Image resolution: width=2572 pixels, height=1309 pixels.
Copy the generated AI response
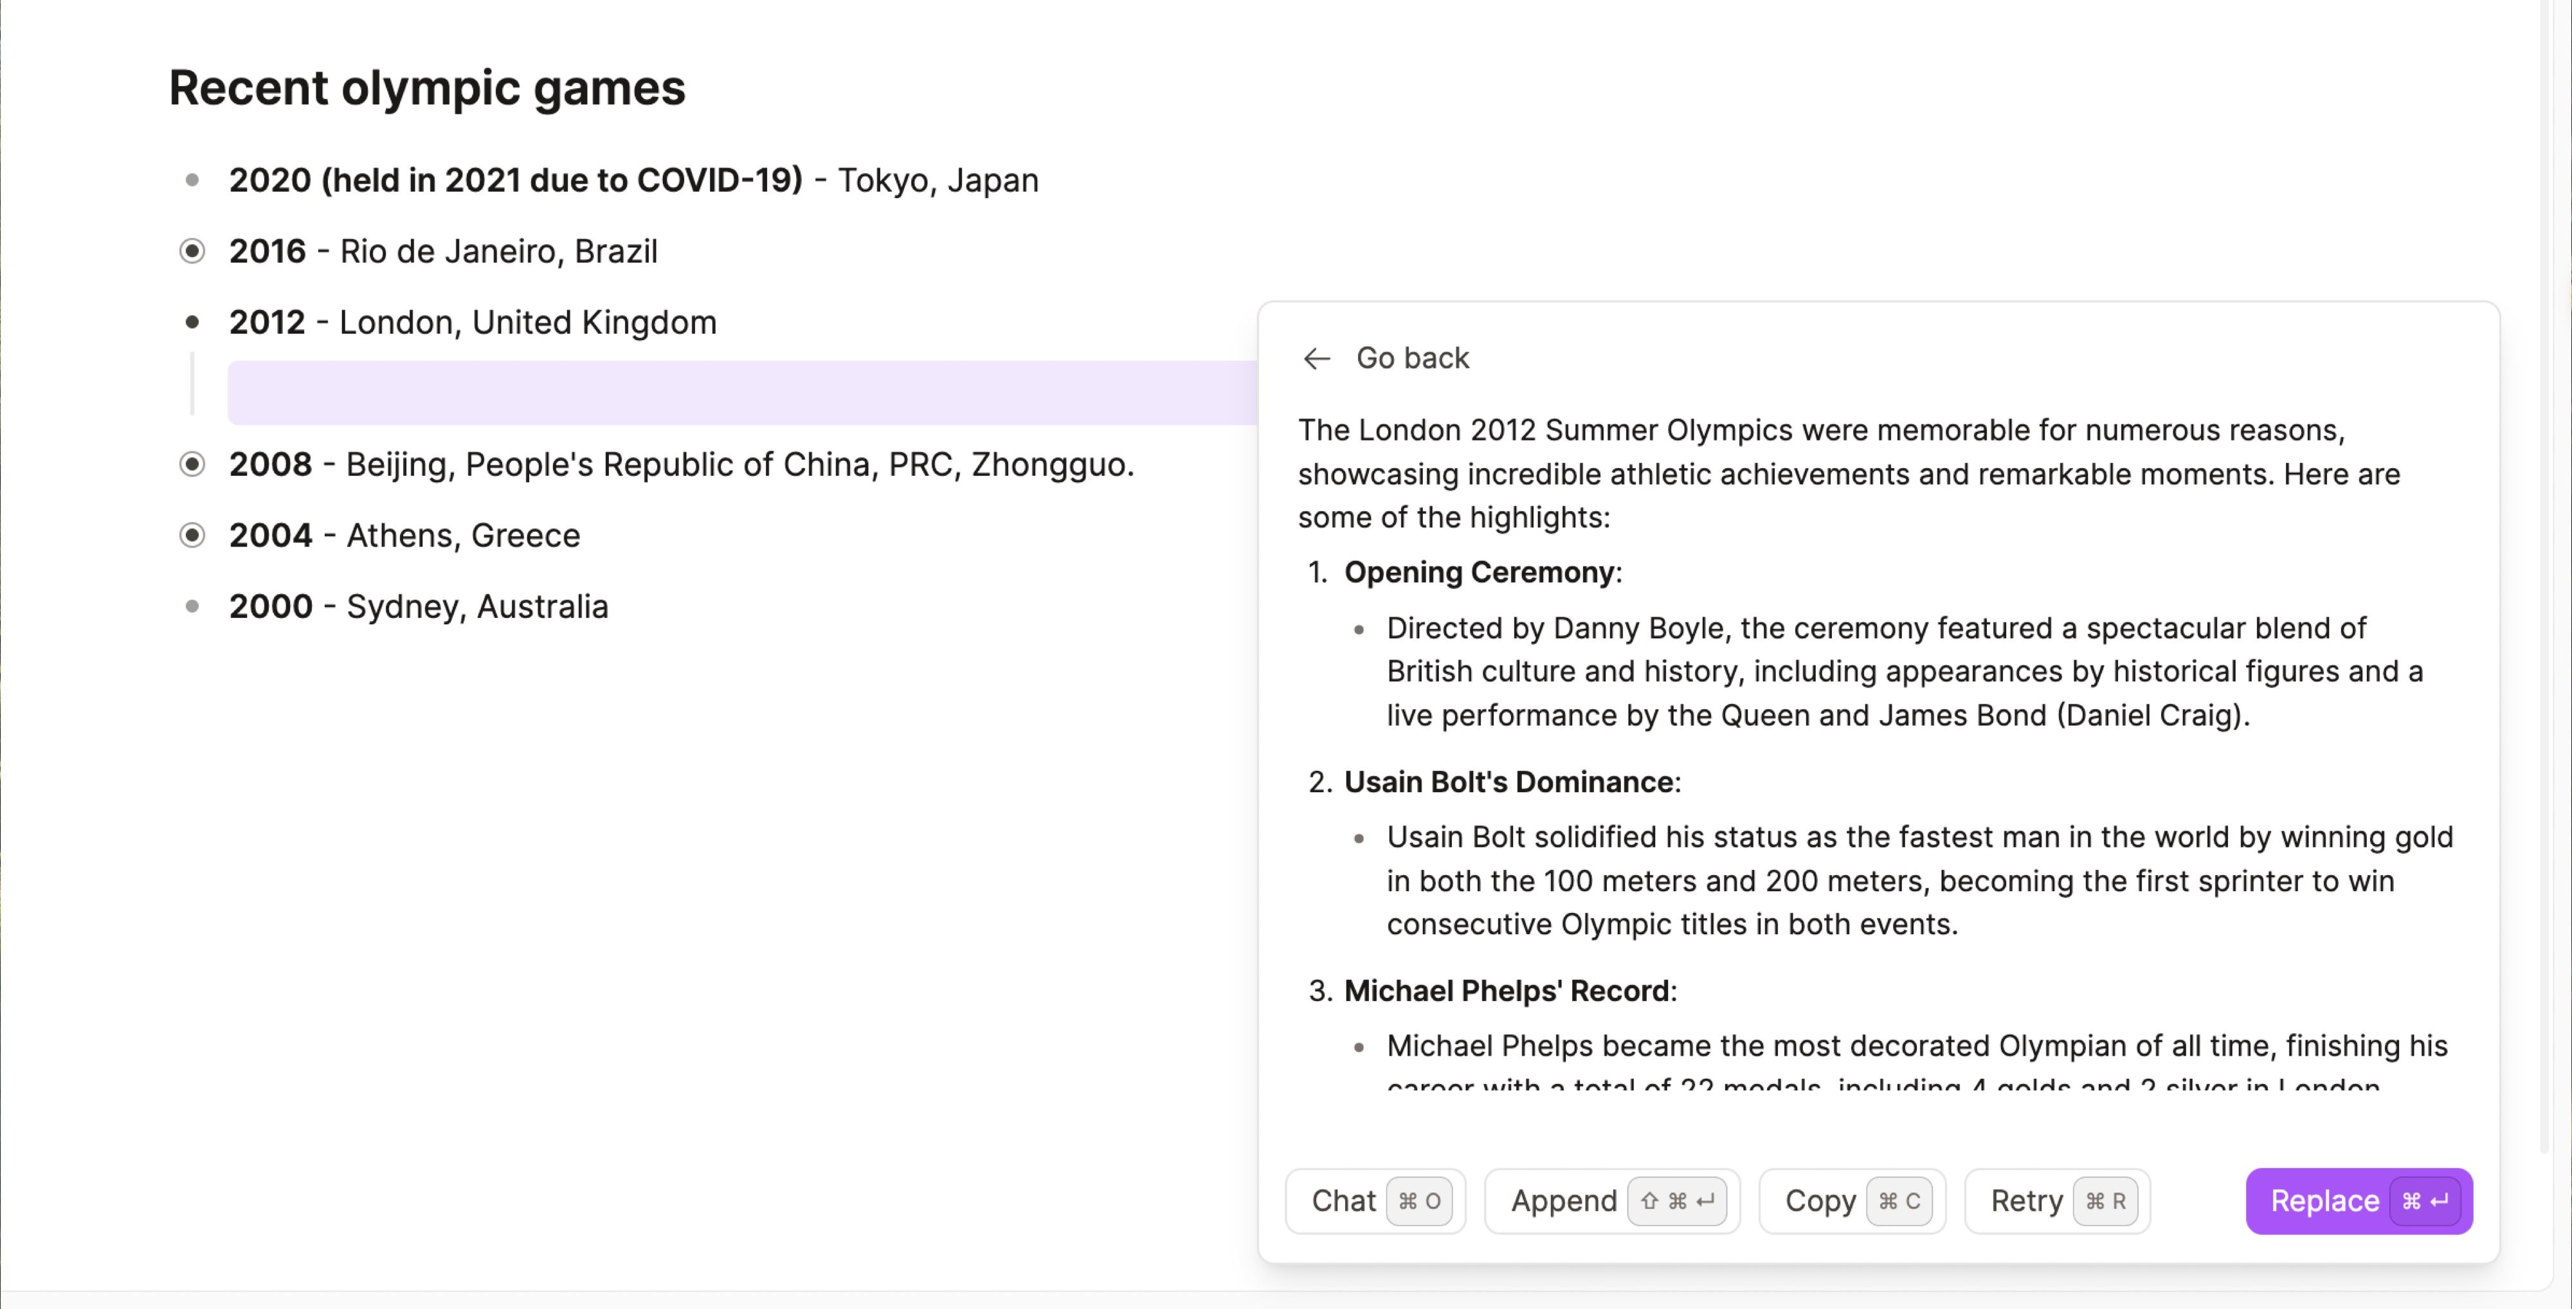coord(1851,1201)
